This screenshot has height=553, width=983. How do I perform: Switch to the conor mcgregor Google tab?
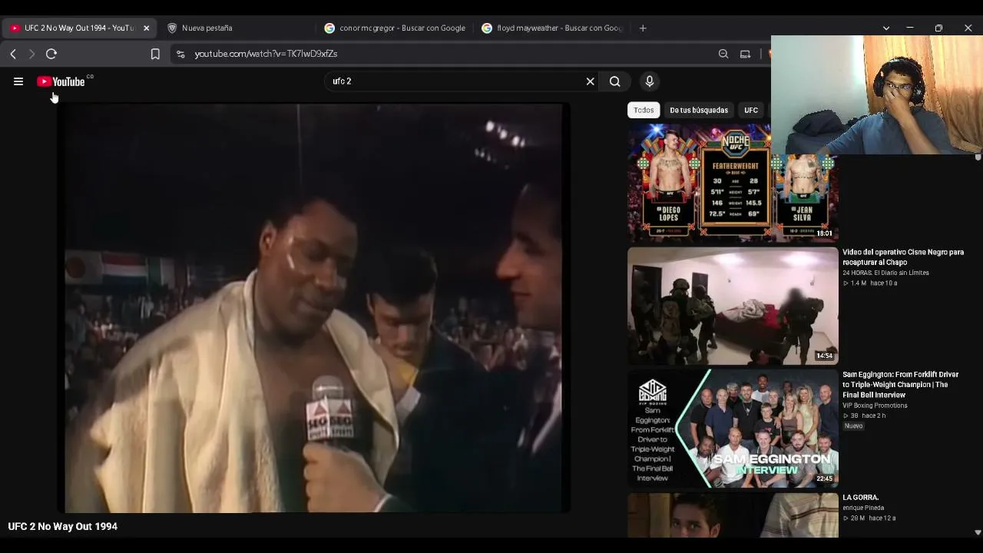tap(396, 28)
